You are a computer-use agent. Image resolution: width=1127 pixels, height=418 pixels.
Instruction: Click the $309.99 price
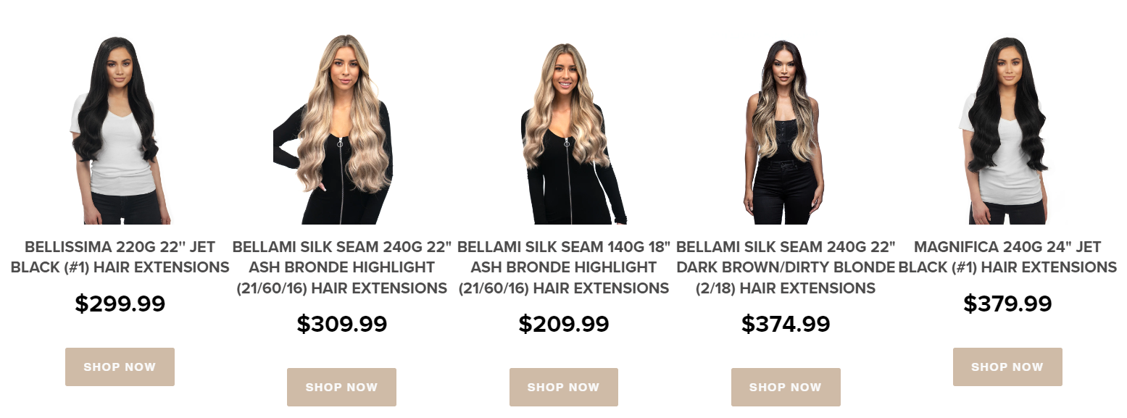(341, 324)
